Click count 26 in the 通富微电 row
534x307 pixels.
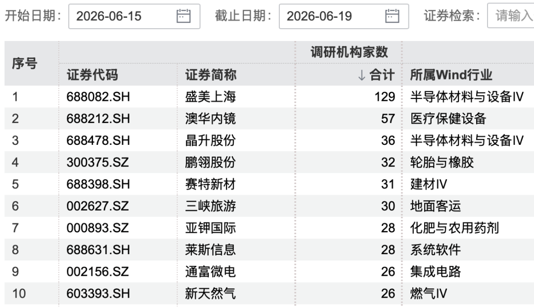click(x=388, y=271)
